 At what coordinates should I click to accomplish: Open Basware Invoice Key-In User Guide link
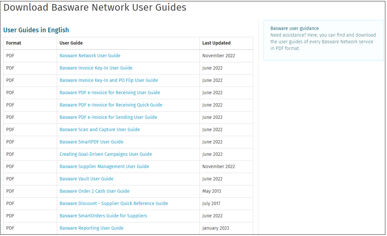96,68
